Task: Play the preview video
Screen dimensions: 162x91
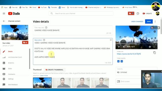Action: 119,47
